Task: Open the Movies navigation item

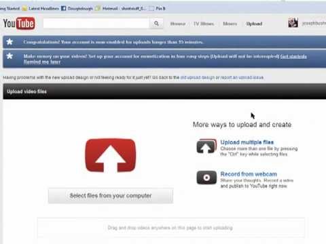Action: click(x=230, y=24)
